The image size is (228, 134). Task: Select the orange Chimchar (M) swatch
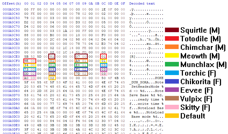tap(172, 47)
